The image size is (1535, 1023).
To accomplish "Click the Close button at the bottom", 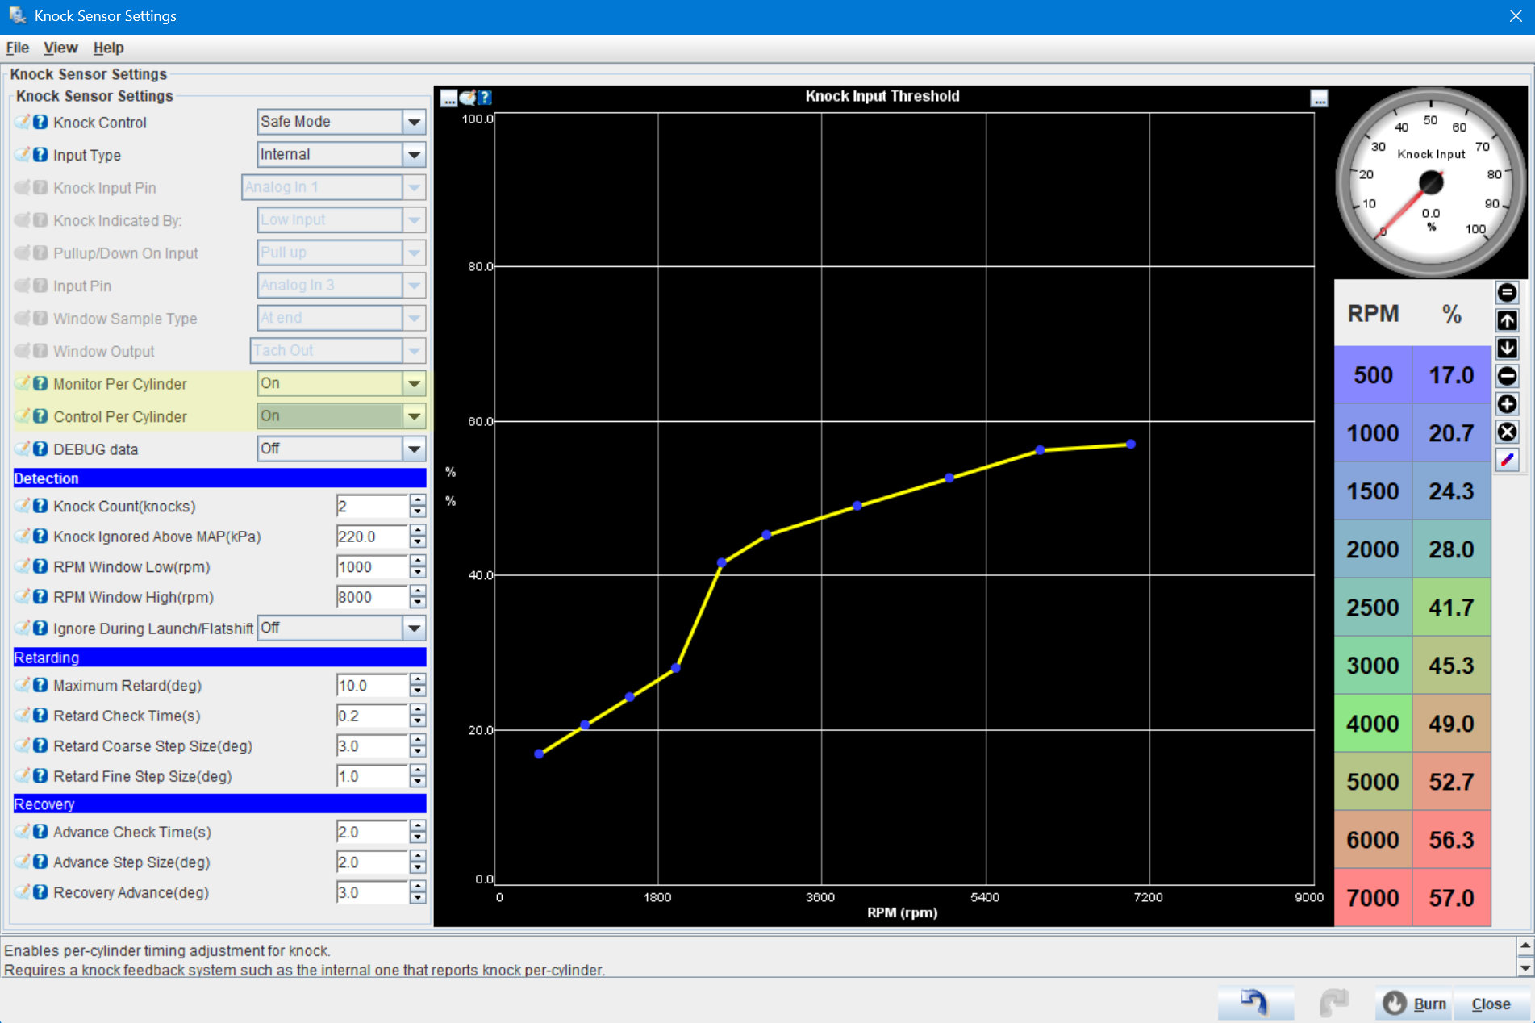I will click(1491, 1004).
